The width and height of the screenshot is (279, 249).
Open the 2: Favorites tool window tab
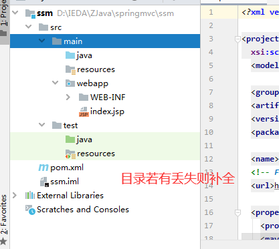point(4,214)
